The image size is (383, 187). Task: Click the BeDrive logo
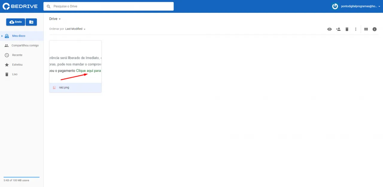20,6
